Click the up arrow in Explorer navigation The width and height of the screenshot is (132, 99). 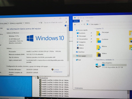point(84,25)
